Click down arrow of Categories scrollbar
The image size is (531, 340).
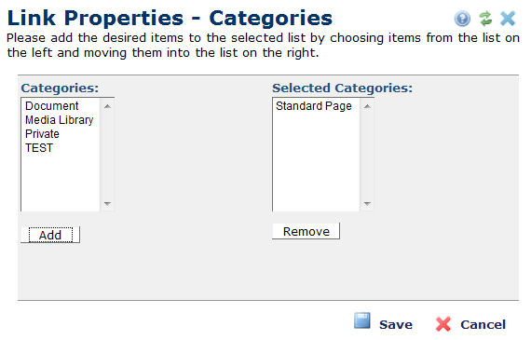point(107,203)
